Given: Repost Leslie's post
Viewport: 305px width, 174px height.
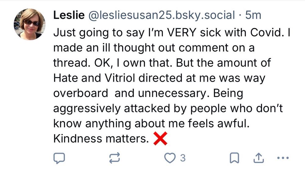Looking at the screenshot, I should pos(114,158).
